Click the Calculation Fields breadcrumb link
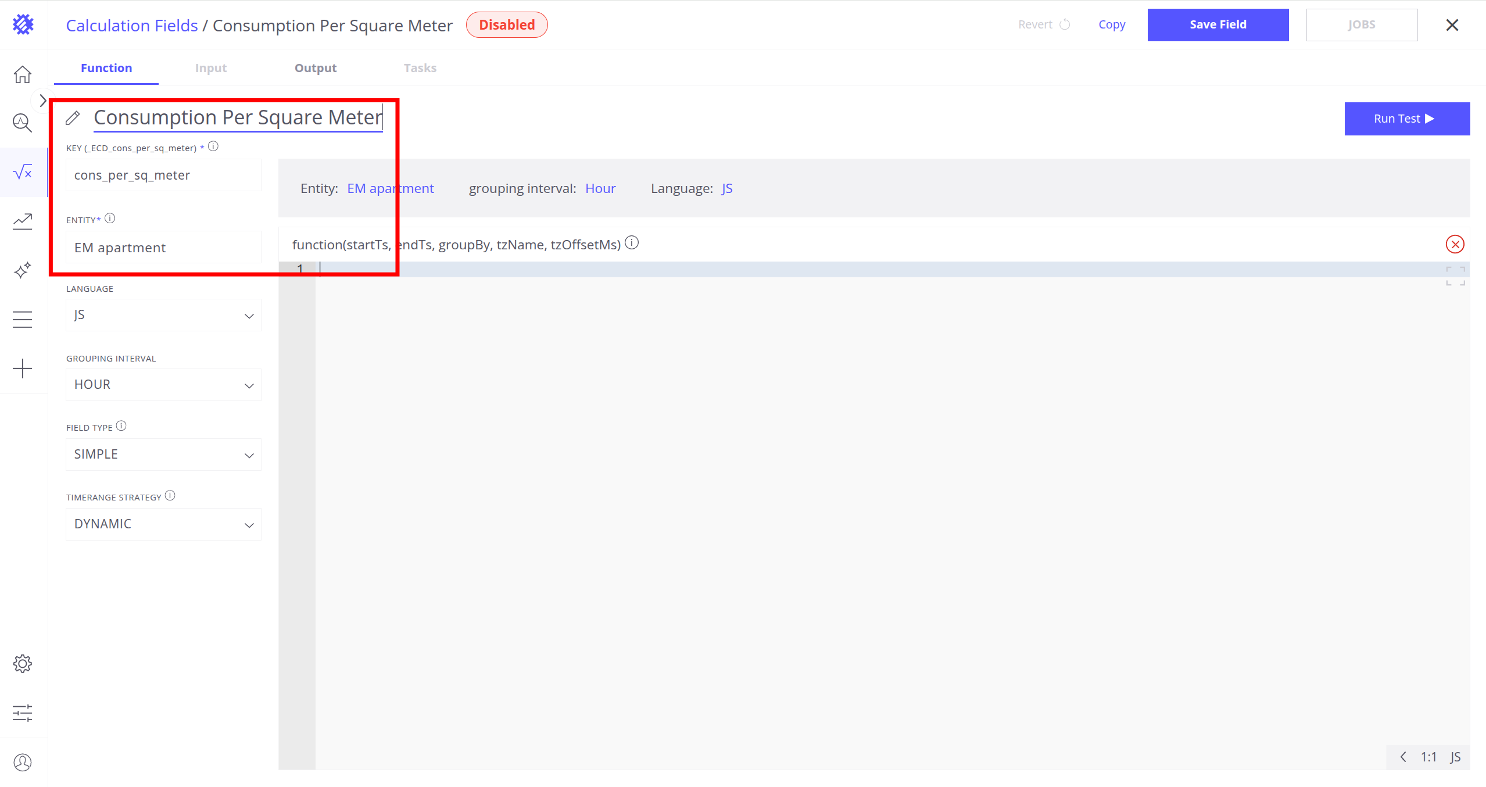This screenshot has width=1486, height=787. [x=132, y=26]
